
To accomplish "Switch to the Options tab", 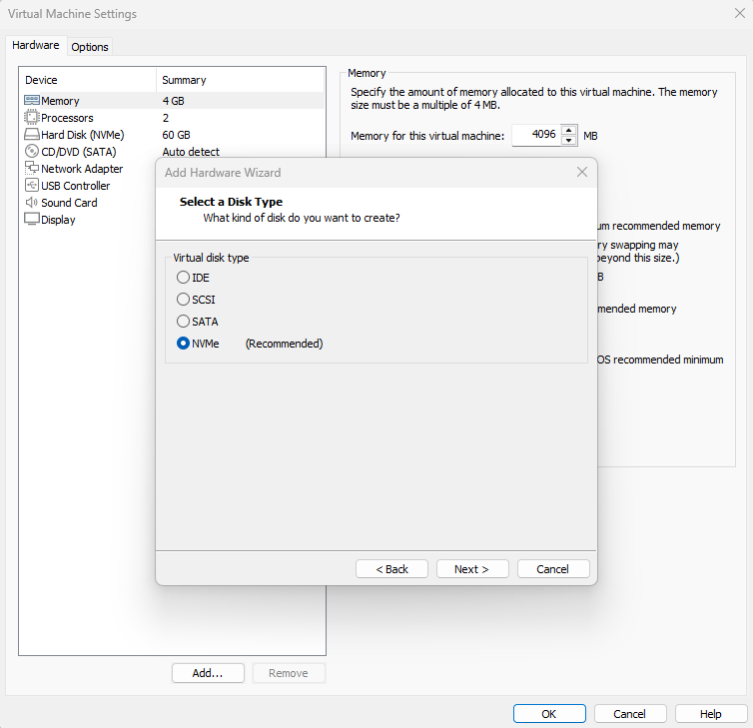I will tap(90, 47).
